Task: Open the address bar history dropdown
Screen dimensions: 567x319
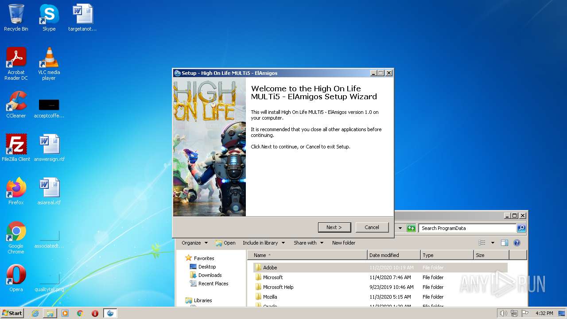Action: pyautogui.click(x=400, y=228)
